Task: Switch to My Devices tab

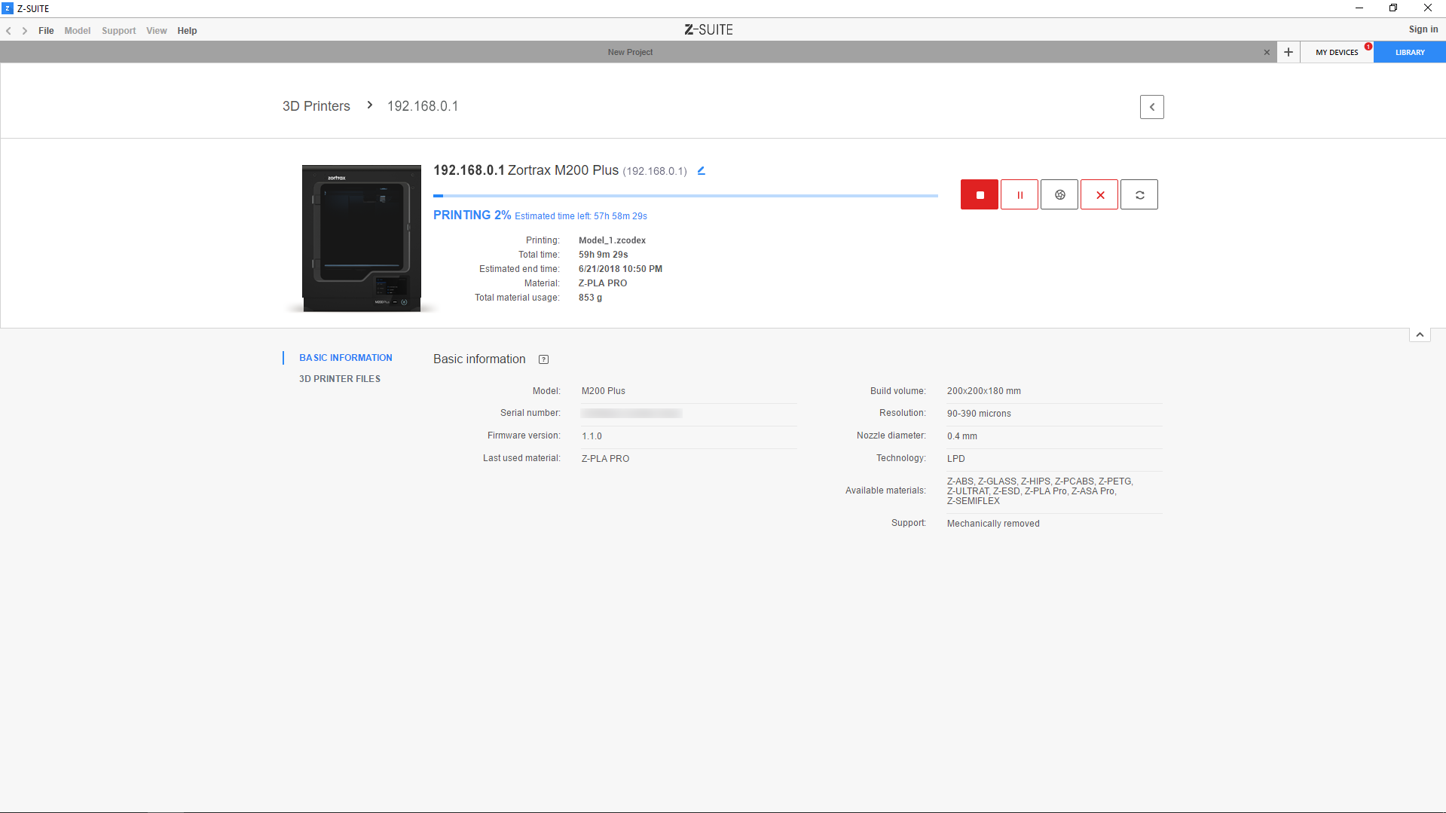Action: (1337, 52)
